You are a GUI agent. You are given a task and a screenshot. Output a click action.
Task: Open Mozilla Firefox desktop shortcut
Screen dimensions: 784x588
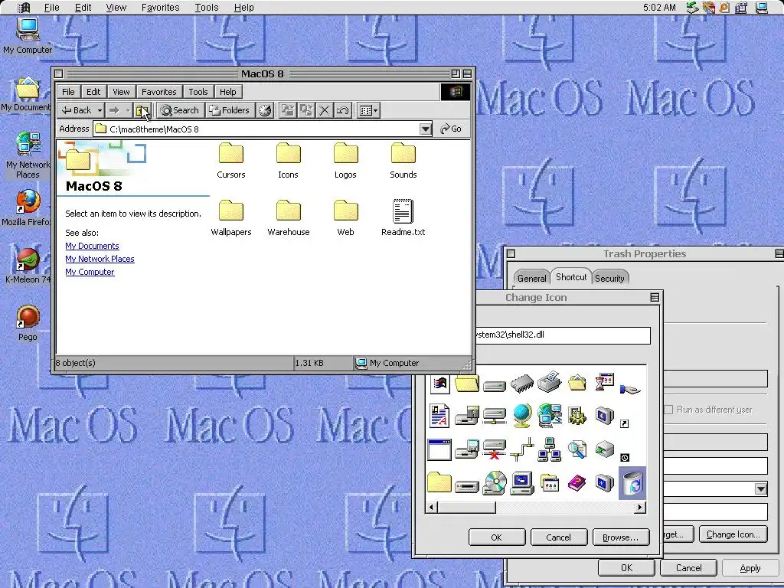pos(27,208)
